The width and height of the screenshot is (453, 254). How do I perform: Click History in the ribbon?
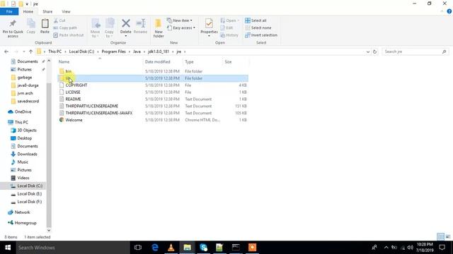229,35
